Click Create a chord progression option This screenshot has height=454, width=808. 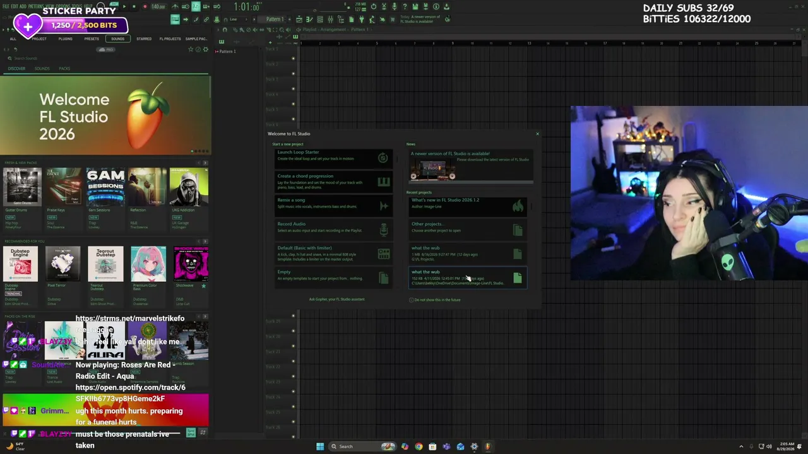pos(333,182)
